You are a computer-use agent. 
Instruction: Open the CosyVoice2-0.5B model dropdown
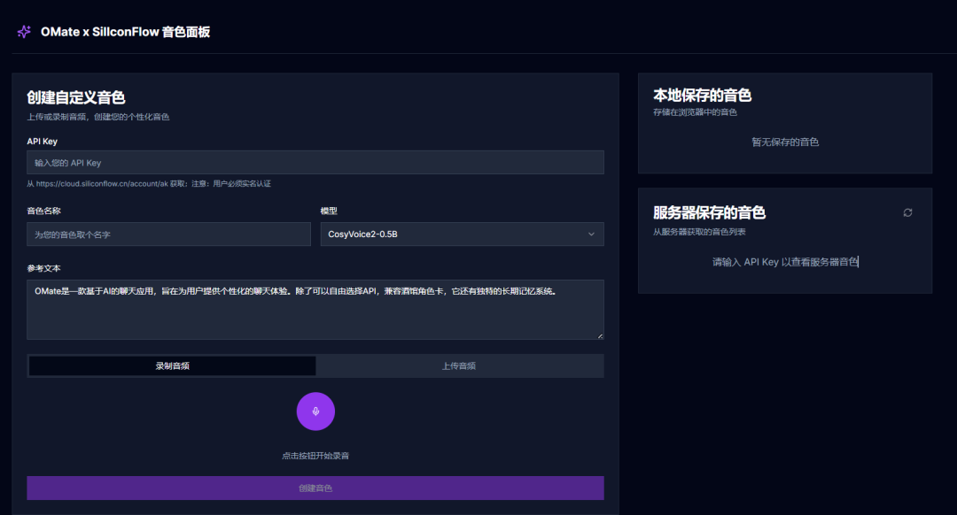[462, 234]
